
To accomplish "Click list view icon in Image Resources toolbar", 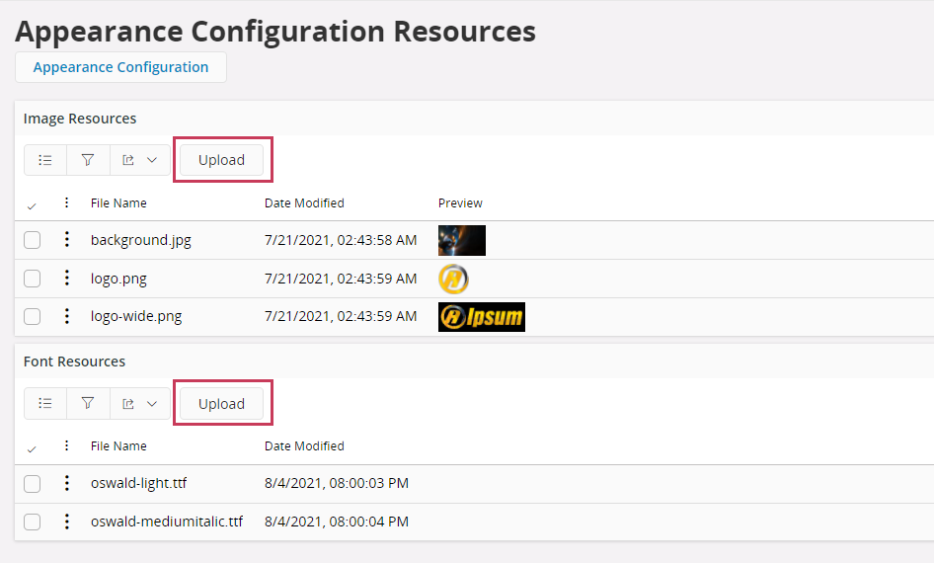I will (x=44, y=160).
